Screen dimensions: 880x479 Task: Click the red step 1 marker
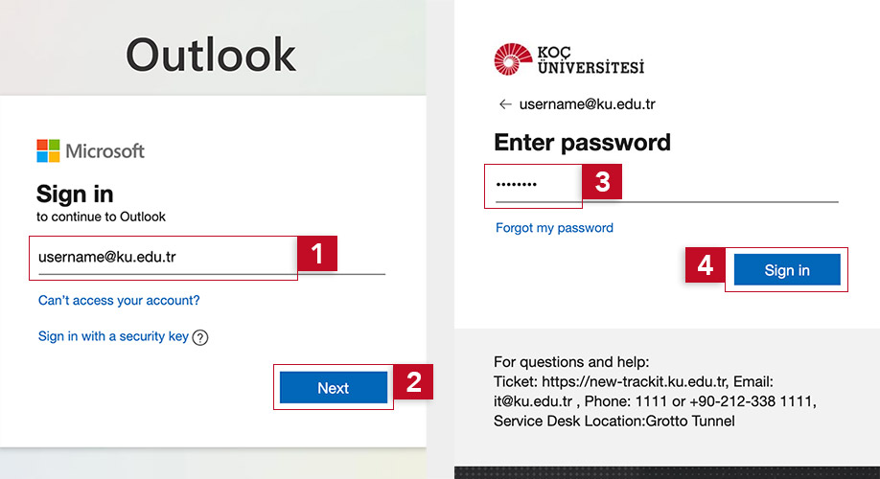317,254
